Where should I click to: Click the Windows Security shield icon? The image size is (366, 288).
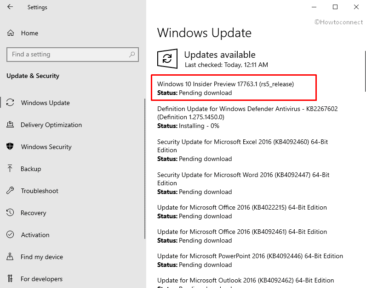(x=10, y=147)
